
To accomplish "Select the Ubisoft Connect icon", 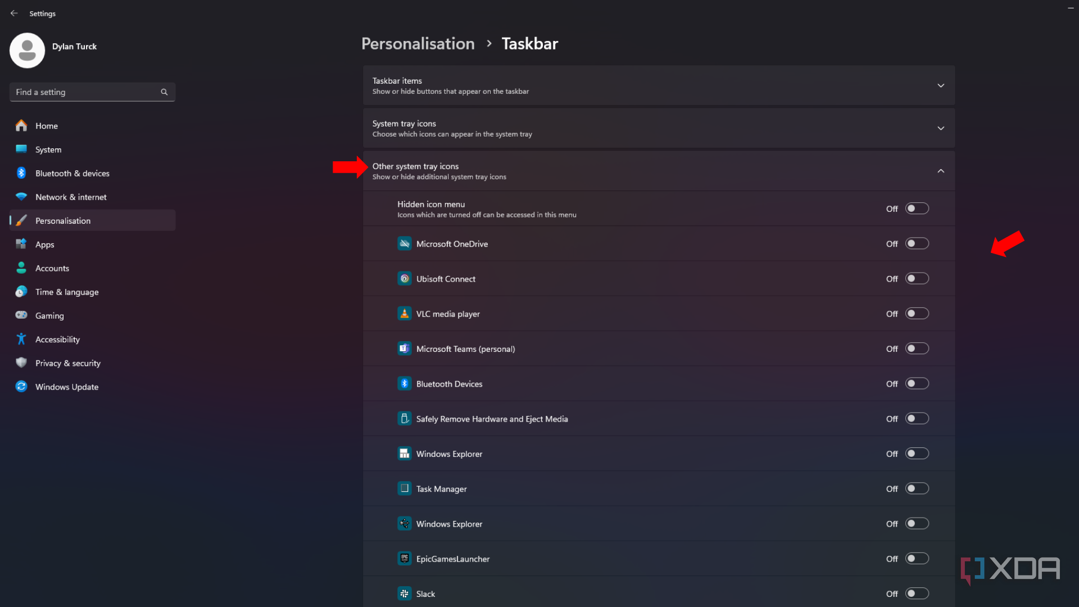I will tap(404, 278).
